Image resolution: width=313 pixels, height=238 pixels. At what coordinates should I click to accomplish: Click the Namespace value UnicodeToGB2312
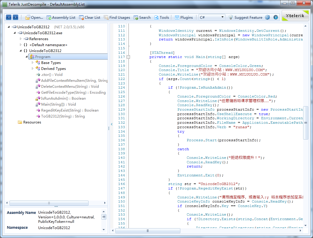[x=54, y=228]
